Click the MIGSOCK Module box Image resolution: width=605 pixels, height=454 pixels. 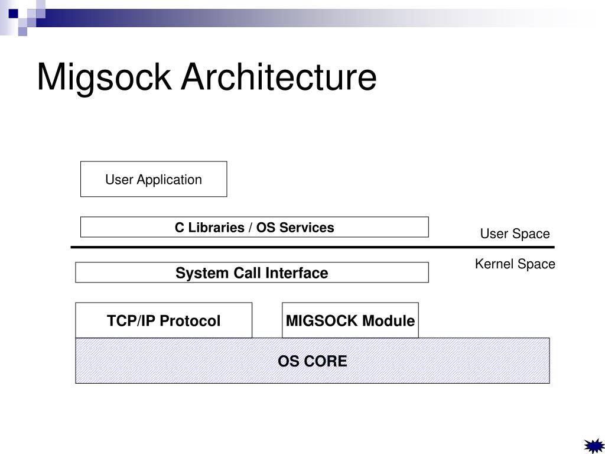point(350,320)
